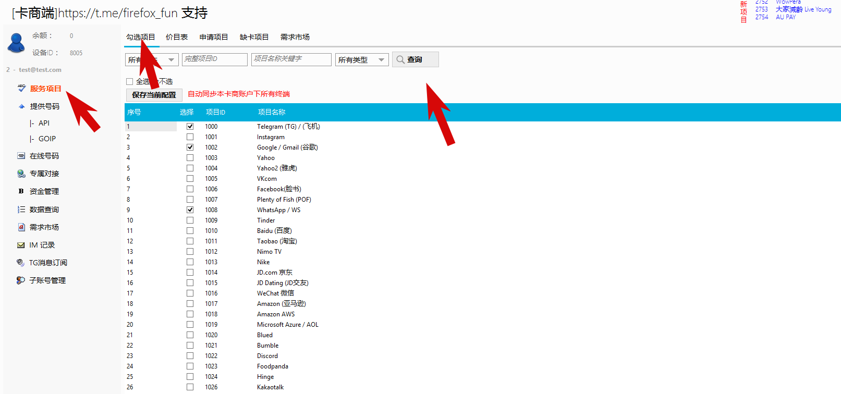Click the 查询 search button

[x=416, y=59]
